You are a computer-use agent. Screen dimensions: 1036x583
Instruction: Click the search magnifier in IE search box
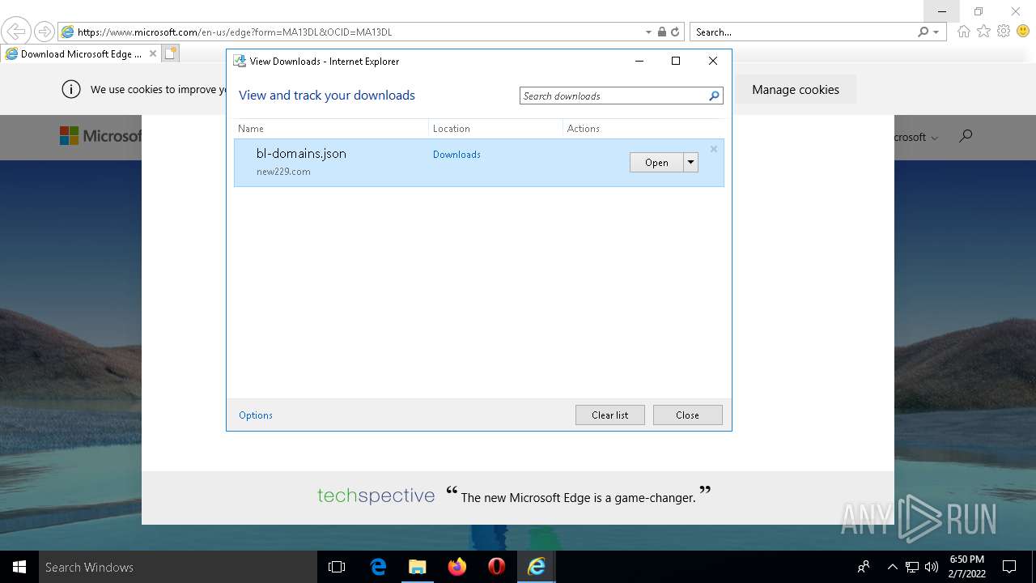pos(923,32)
